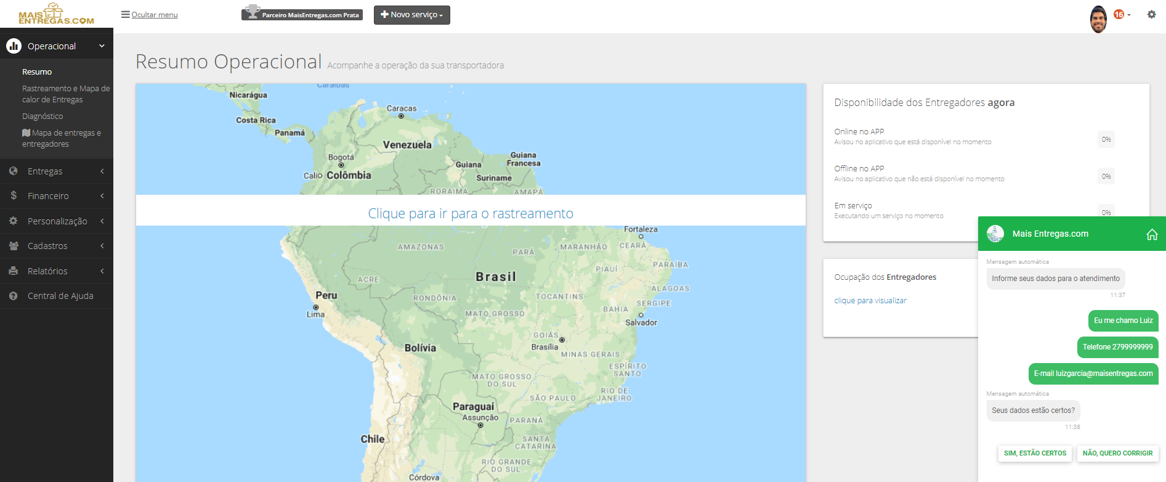
Task: Click clique para visualizar link
Action: point(870,301)
